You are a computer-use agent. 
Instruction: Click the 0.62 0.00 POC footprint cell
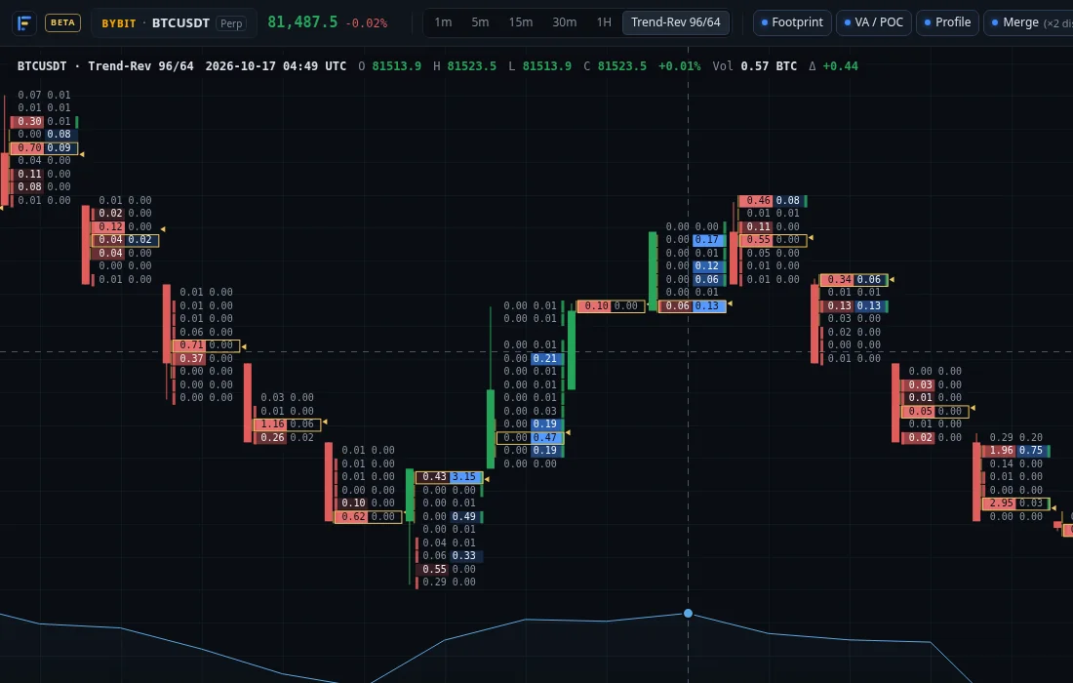coord(368,517)
